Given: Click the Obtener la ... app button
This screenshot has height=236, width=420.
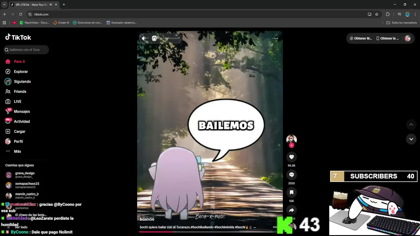Looking at the screenshot, I should [x=388, y=38].
